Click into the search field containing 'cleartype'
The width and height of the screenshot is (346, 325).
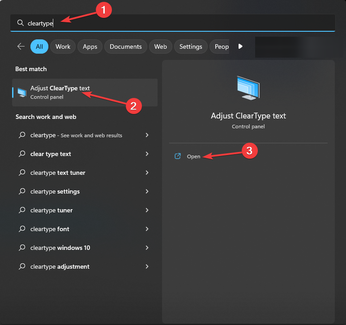[173, 23]
